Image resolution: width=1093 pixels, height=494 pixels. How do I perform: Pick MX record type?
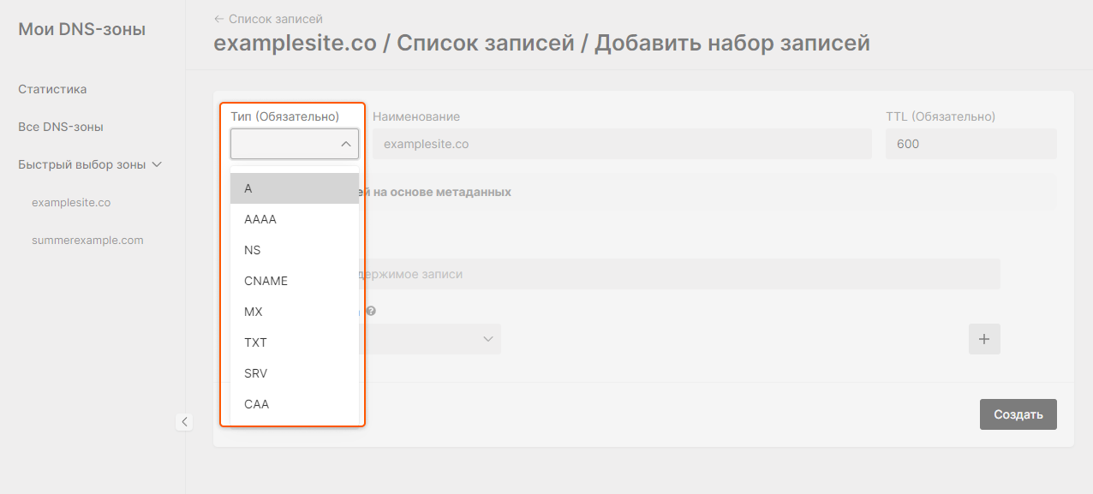[x=294, y=312]
